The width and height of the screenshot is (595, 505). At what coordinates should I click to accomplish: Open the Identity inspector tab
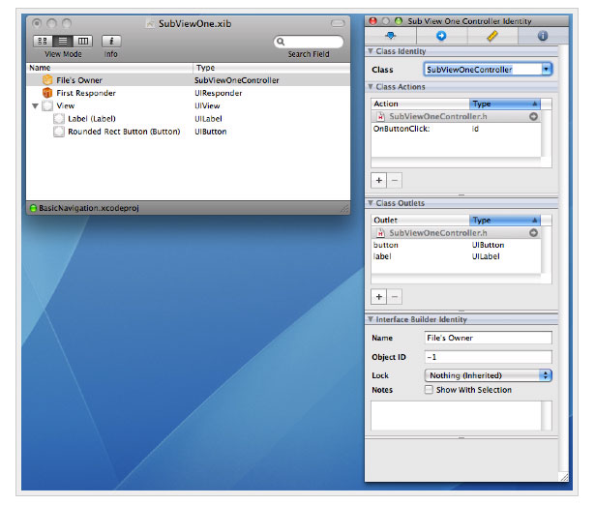click(543, 36)
